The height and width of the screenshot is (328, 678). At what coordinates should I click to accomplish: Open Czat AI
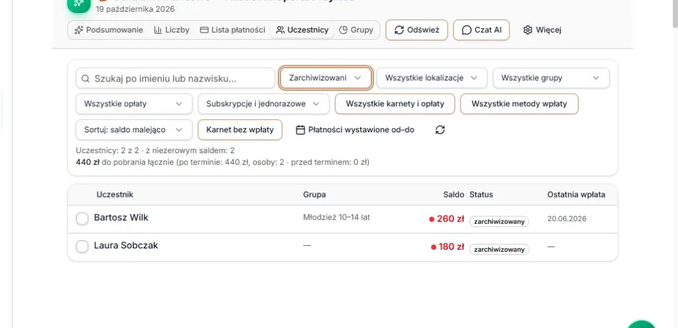point(481,30)
